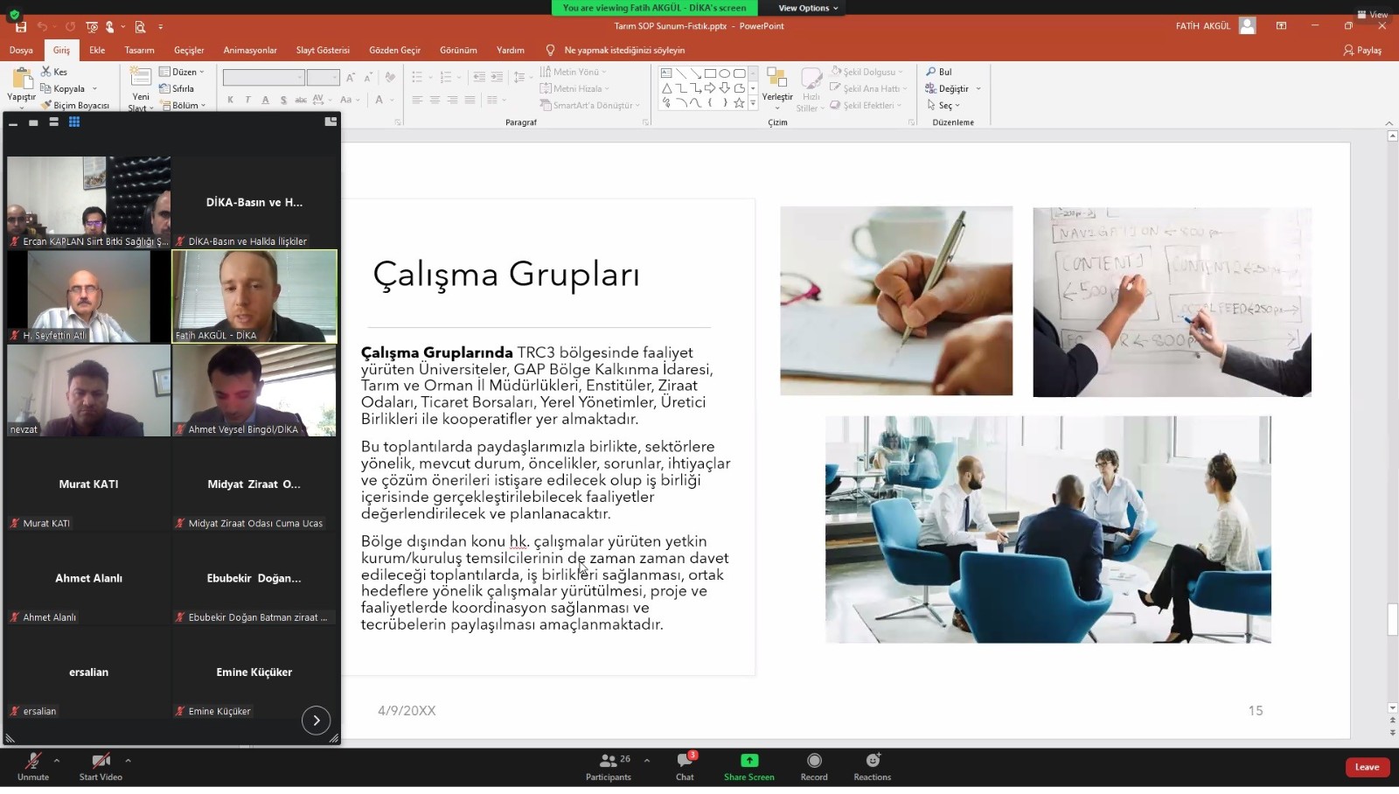
Task: Click the Değiştir replace button
Action: (x=953, y=88)
